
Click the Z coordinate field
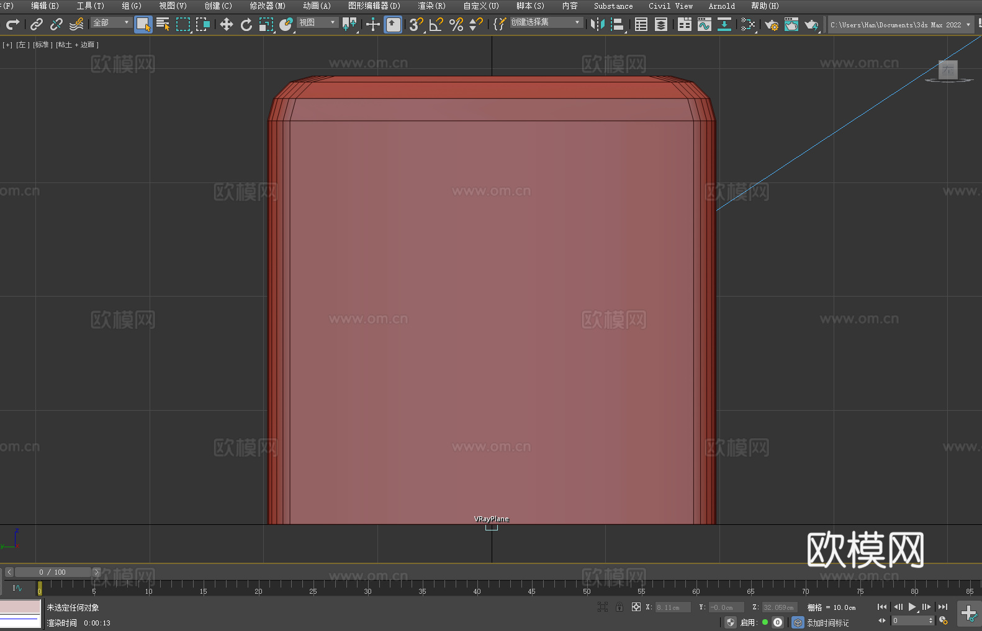[x=779, y=607]
